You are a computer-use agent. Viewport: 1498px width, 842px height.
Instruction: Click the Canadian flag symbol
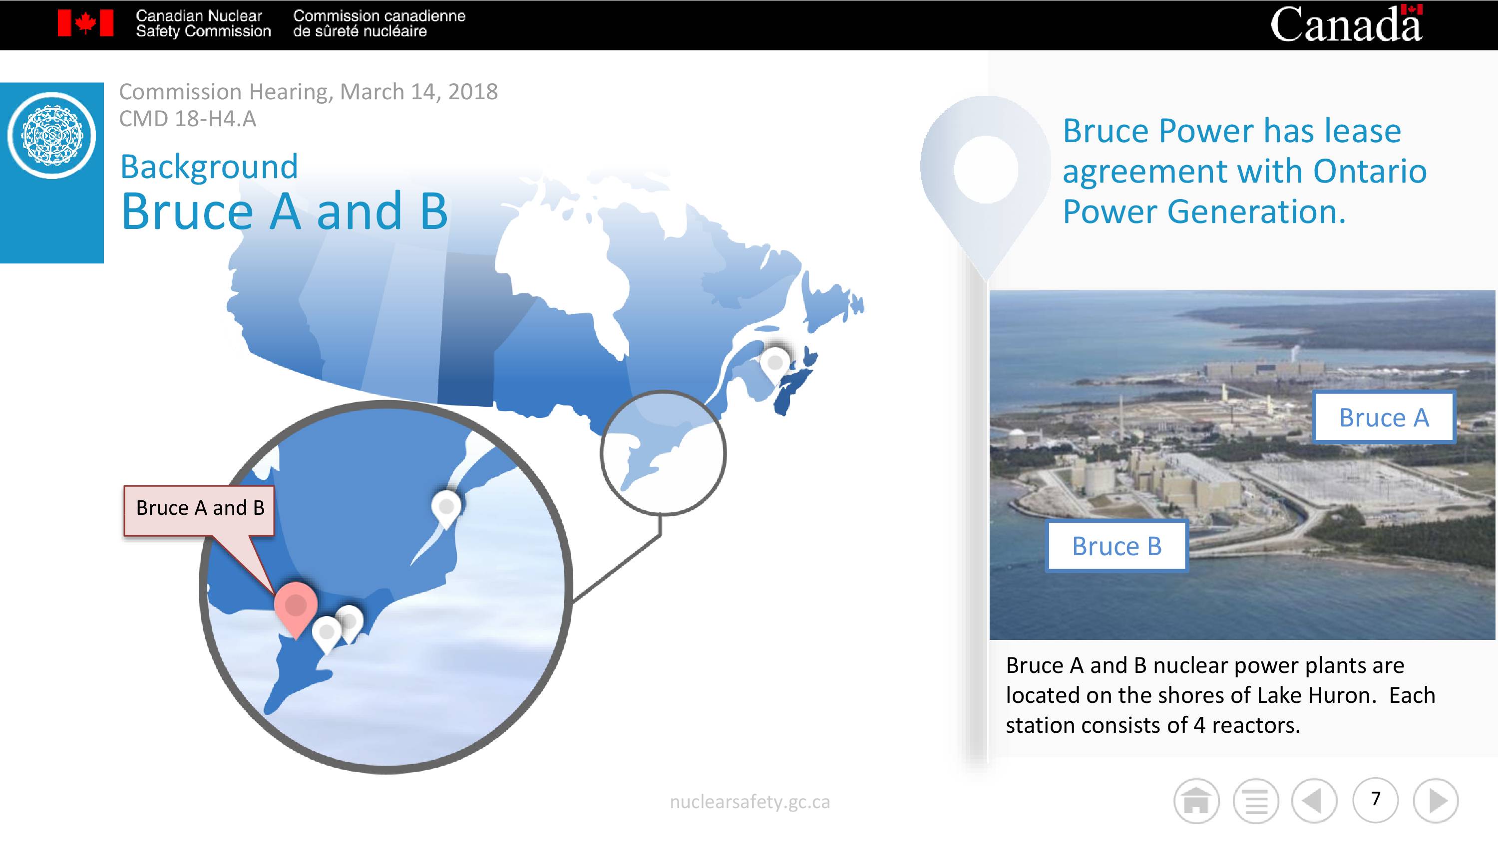click(85, 23)
